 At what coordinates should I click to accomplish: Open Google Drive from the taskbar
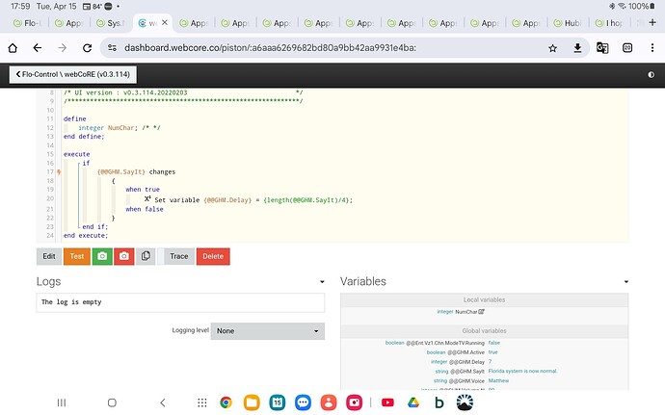tap(413, 402)
